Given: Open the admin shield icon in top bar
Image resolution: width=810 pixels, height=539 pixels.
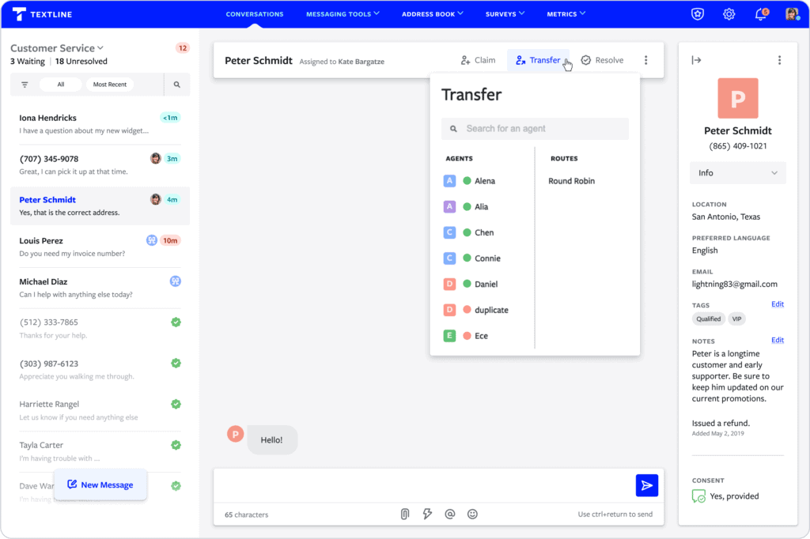Looking at the screenshot, I should click(697, 13).
